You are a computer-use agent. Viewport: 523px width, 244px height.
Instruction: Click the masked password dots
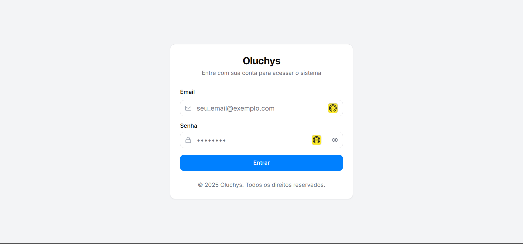(211, 141)
